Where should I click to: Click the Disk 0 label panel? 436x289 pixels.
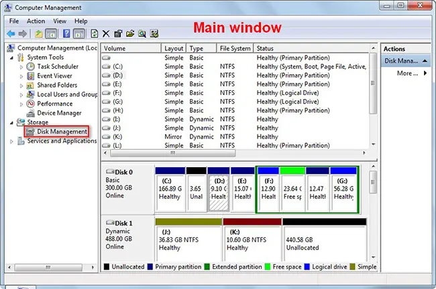click(127, 189)
